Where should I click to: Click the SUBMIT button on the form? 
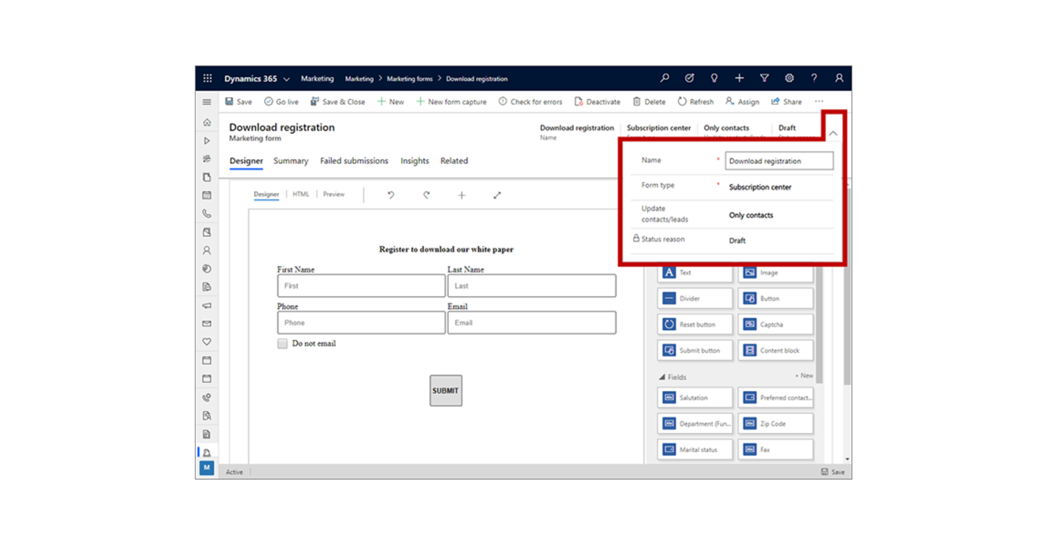click(446, 391)
